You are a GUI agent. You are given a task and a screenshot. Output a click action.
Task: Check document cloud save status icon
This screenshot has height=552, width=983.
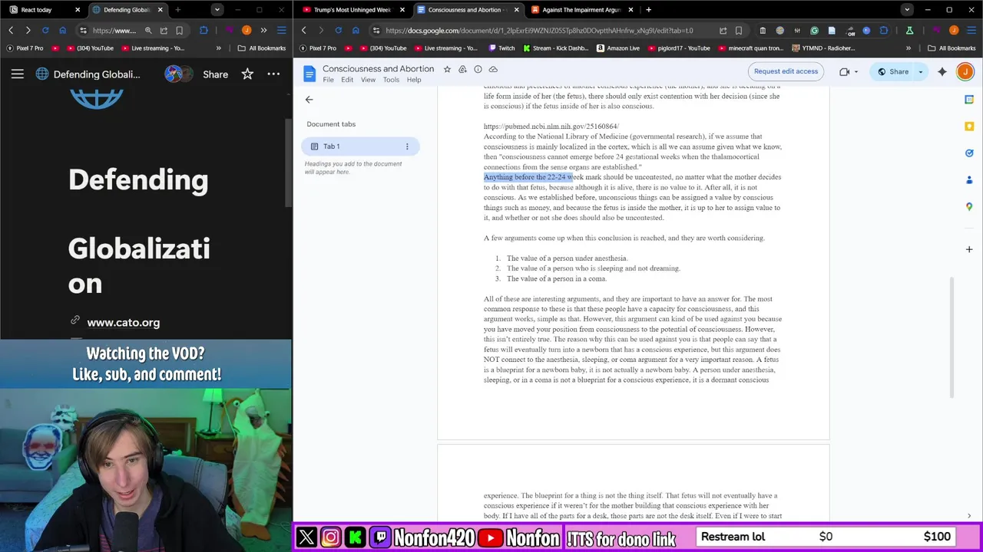[493, 69]
